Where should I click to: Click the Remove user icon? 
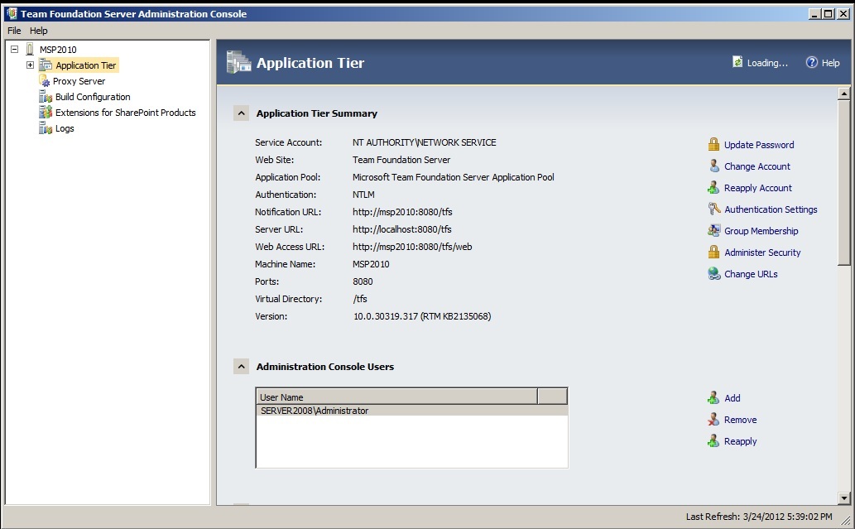point(713,420)
